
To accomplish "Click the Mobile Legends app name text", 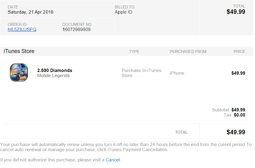I will 53,76.
